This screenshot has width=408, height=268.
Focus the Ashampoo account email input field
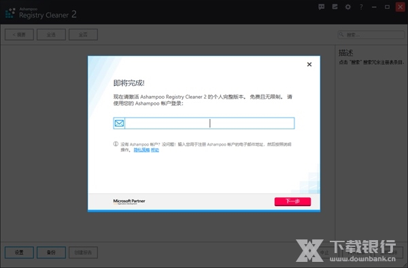click(x=209, y=123)
